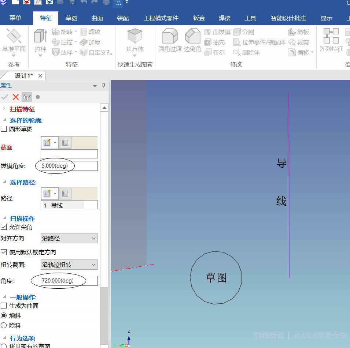Open the 菜单 menu
The image size is (350, 348).
(x=15, y=18)
